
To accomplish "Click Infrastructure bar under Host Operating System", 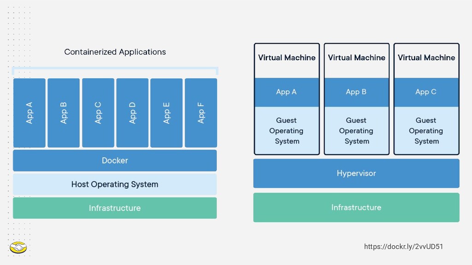I will click(115, 208).
